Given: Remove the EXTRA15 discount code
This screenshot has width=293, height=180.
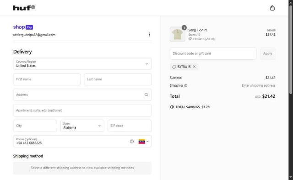Looking at the screenshot, I should pos(194,67).
